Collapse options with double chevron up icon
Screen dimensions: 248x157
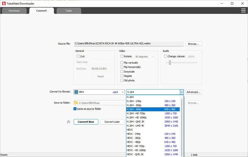tap(68, 122)
